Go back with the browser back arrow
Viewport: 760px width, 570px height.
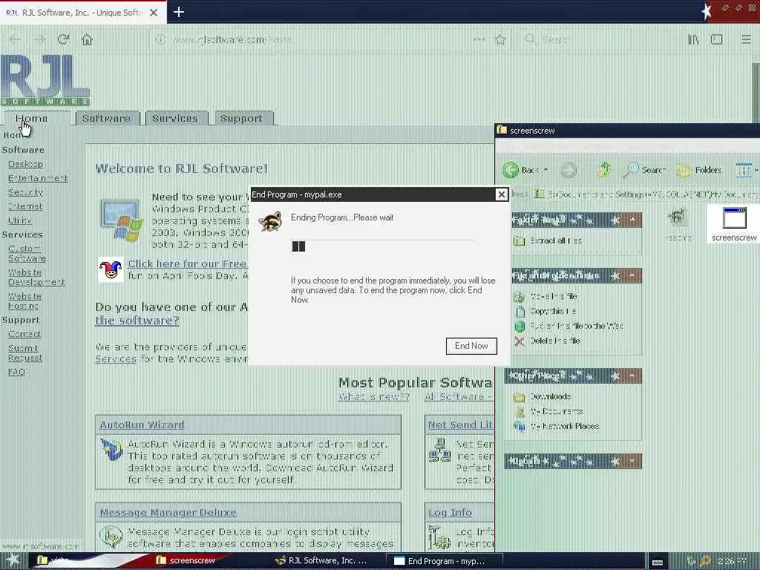pyautogui.click(x=14, y=39)
